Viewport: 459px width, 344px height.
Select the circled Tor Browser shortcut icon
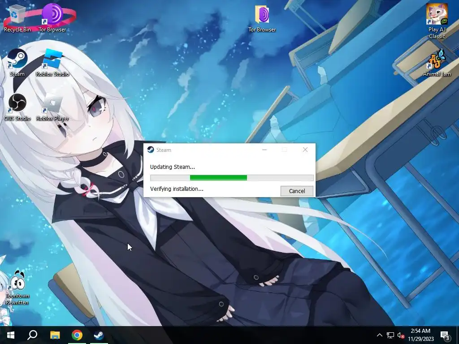[52, 18]
